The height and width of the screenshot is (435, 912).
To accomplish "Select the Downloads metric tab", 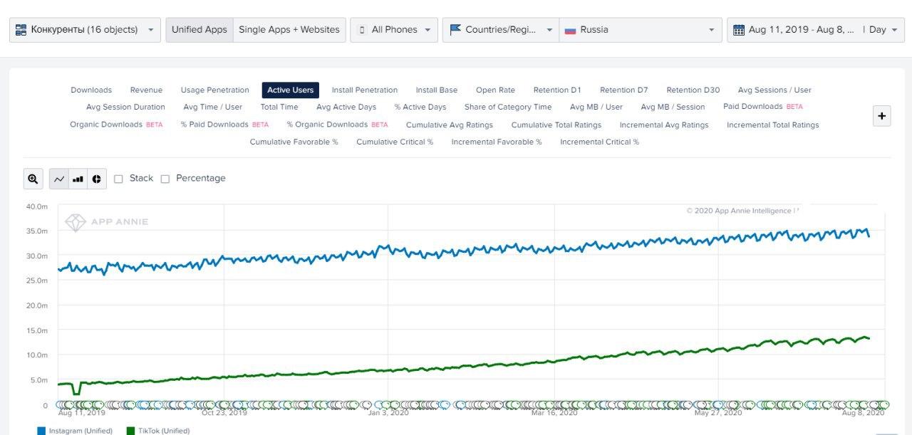I will [x=91, y=90].
